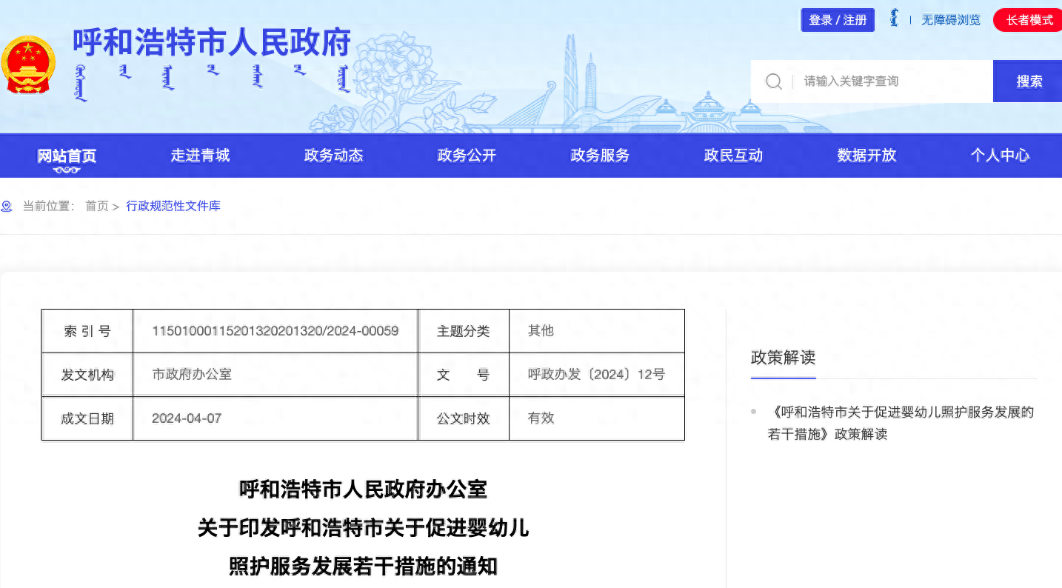Click the location pin icon by 当前位置
This screenshot has height=588, width=1062.
[7, 206]
